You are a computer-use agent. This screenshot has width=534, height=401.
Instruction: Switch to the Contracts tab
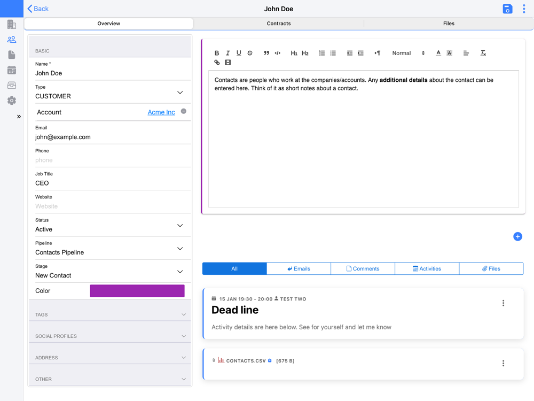[279, 24]
